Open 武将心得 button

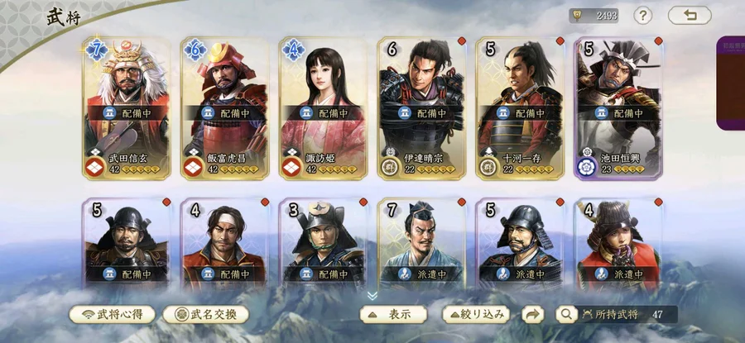112,315
